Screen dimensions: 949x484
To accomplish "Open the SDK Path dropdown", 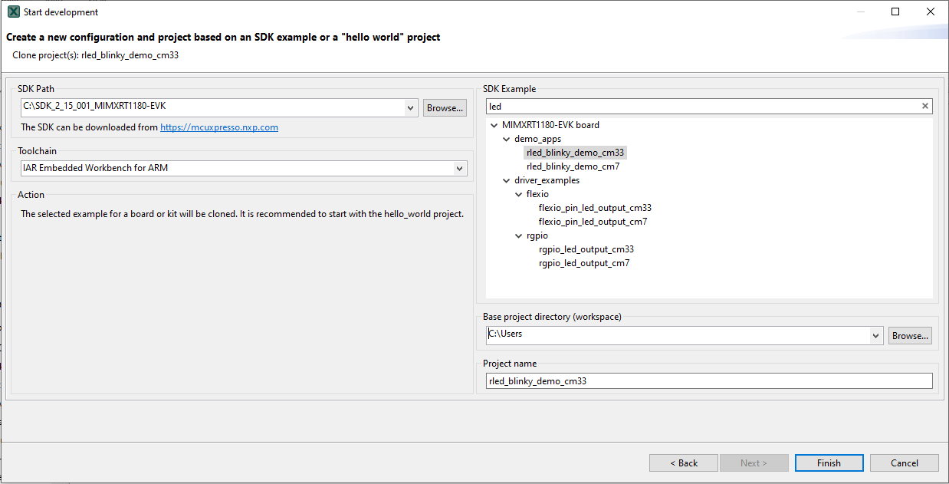I will (411, 108).
